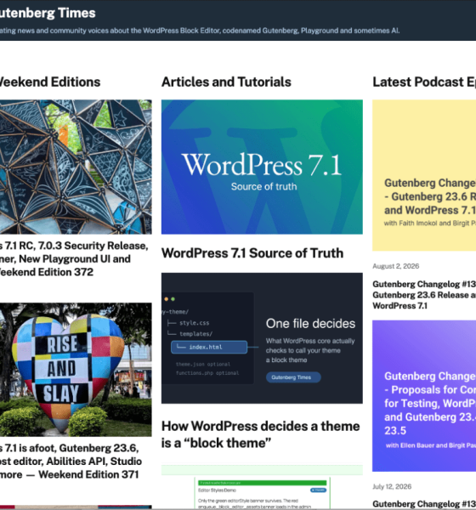Open the Rise and Slay heart image
This screenshot has width=476, height=510.
[x=76, y=370]
